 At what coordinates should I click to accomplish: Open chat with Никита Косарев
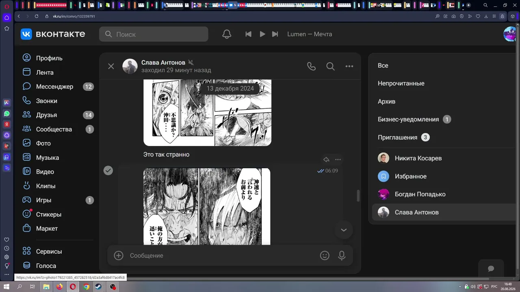[x=444, y=158]
